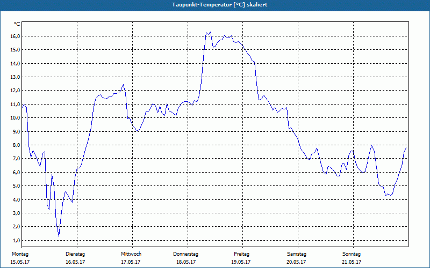Click the 6,0 y-axis value
The image size is (430, 268).
(16, 172)
